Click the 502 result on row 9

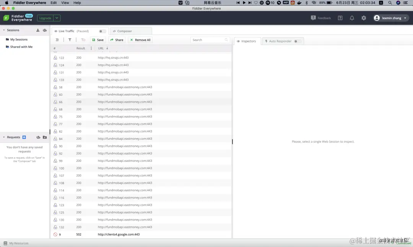coord(79,234)
